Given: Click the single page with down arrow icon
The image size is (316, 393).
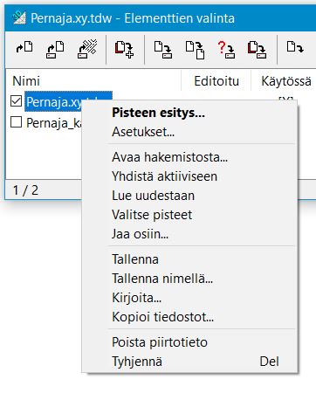Looking at the screenshot, I should (163, 50).
